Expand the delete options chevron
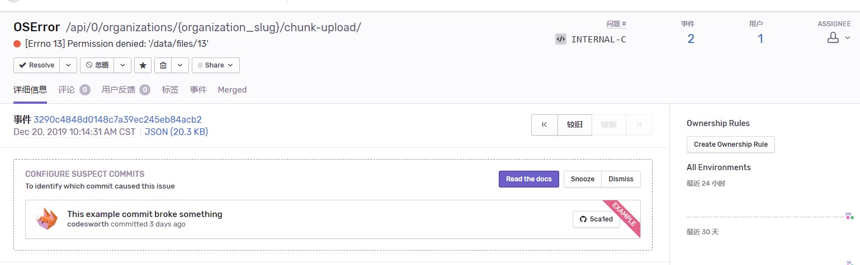 point(179,65)
